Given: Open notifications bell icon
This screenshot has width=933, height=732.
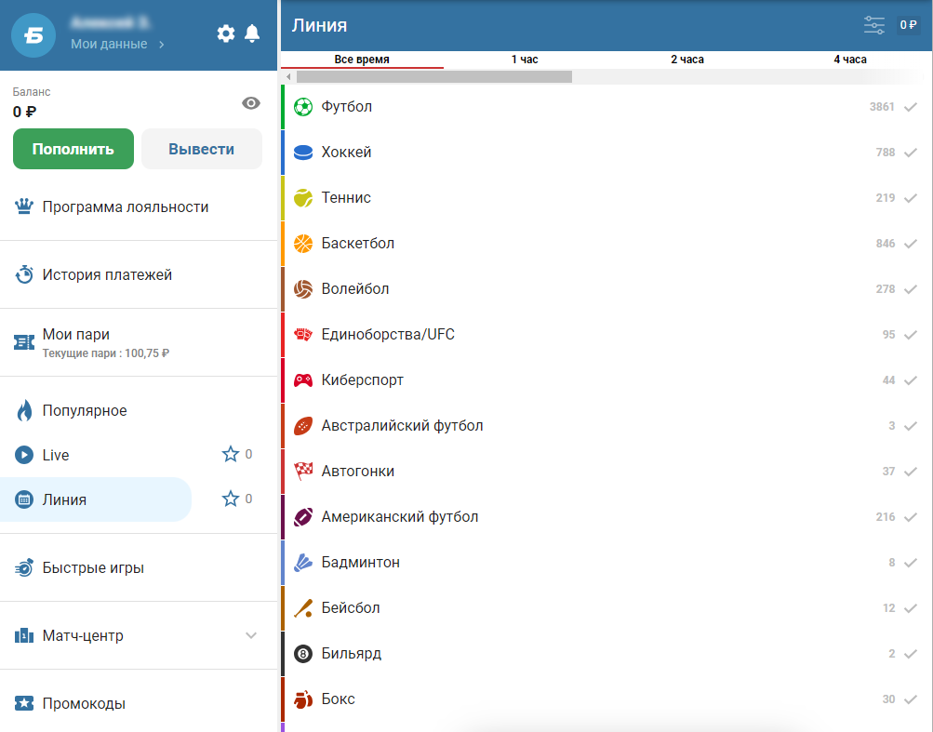Looking at the screenshot, I should [x=252, y=33].
